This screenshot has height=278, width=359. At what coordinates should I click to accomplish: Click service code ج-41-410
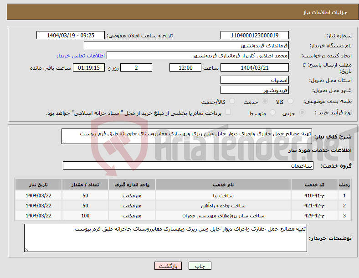(315, 196)
